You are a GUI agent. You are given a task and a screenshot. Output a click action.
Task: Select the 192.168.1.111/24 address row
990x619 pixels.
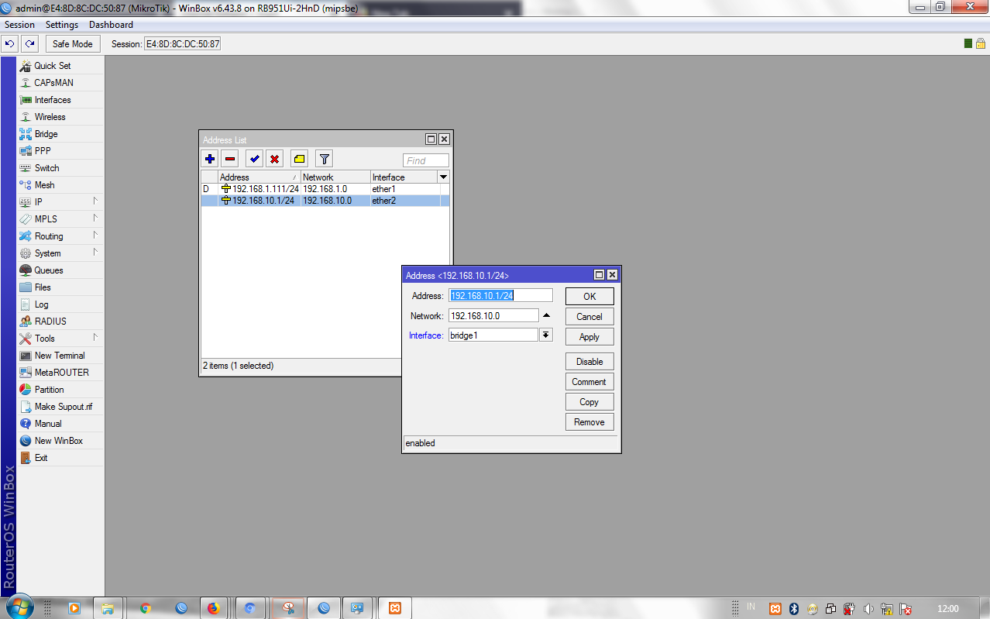325,189
